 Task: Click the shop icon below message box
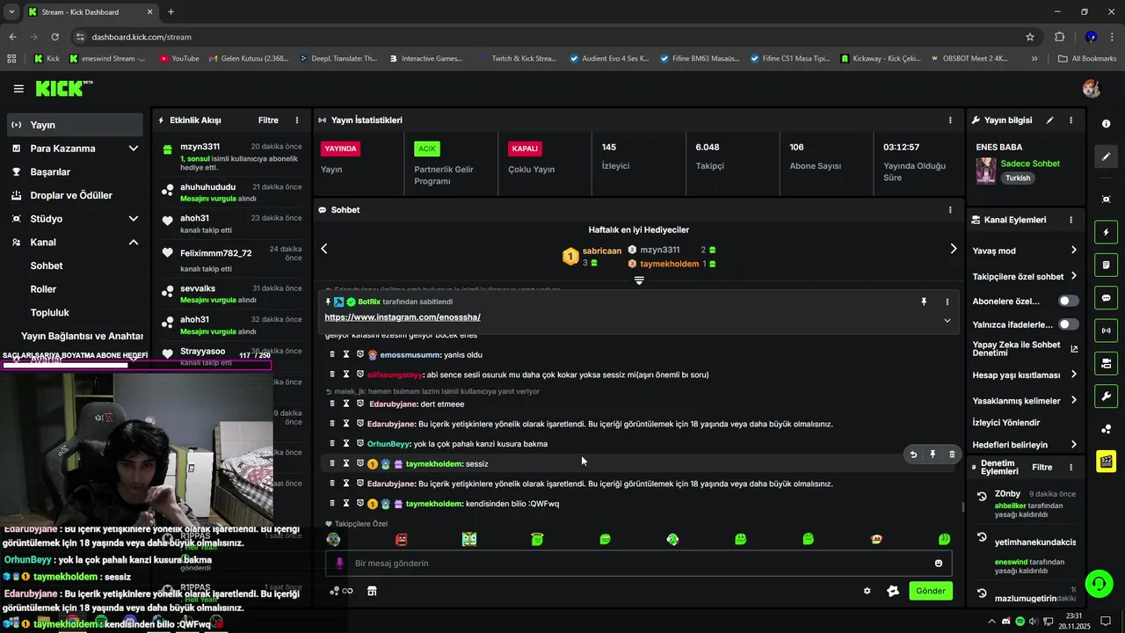(x=372, y=591)
